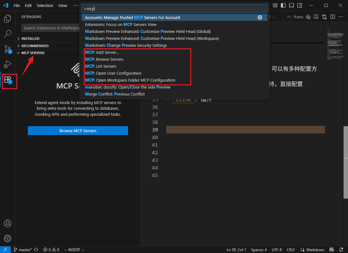Viewport: 348px width, 253px height.
Task: Split the editor right icon
Action: (333, 17)
